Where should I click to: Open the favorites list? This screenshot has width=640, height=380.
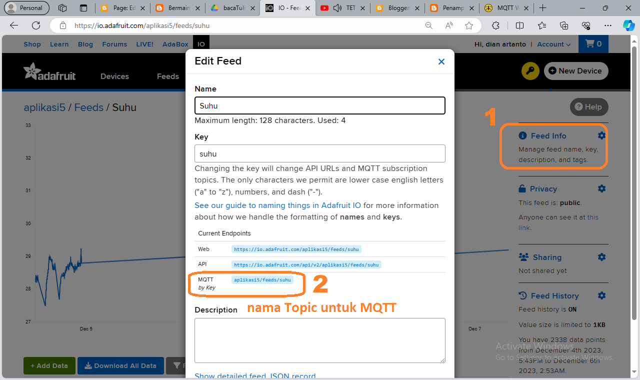542,25
